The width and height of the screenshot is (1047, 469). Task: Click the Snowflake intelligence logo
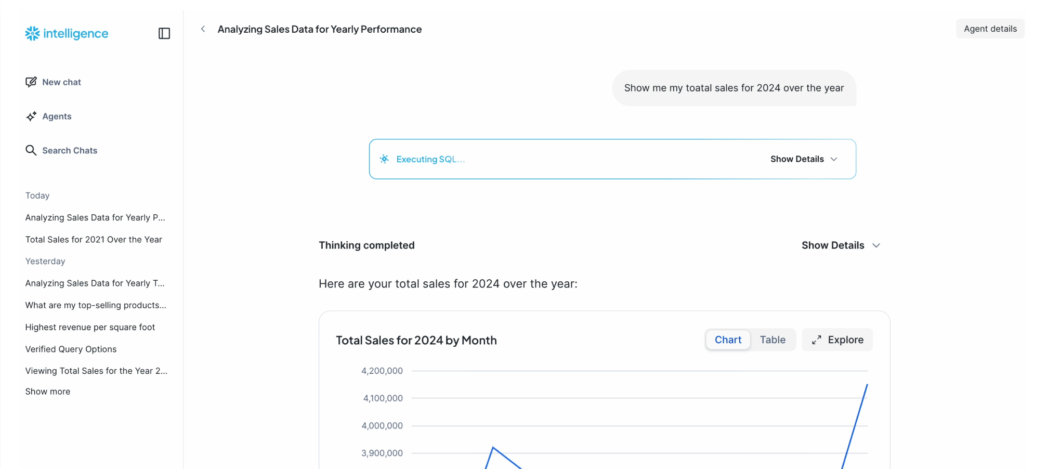point(67,34)
